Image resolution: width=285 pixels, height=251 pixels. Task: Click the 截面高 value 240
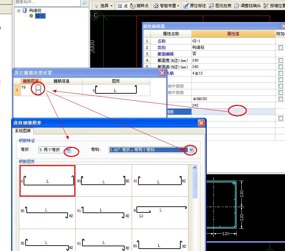point(233,67)
